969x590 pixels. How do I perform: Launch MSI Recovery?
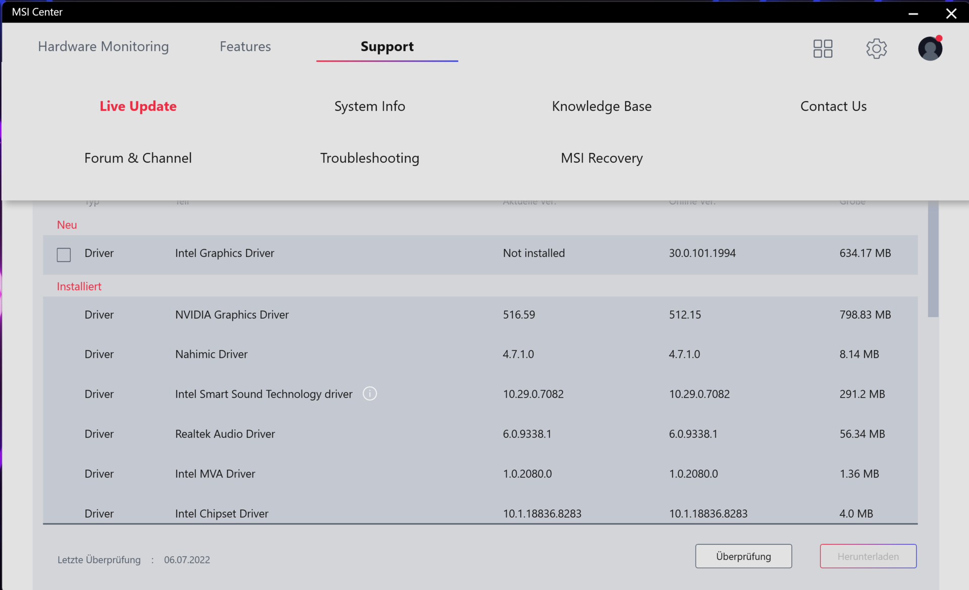coord(602,158)
